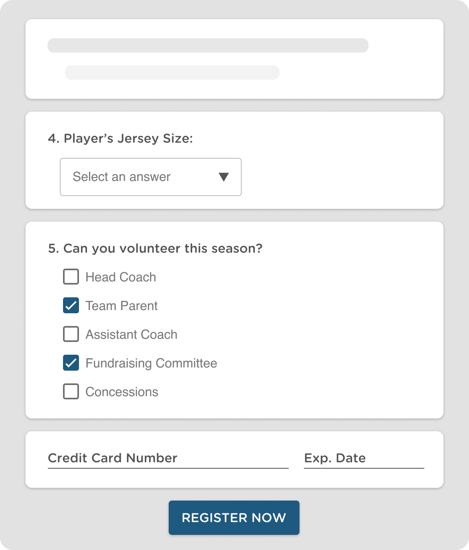The height and width of the screenshot is (550, 469).
Task: Enable the Concessions volunteer option
Action: click(x=71, y=392)
